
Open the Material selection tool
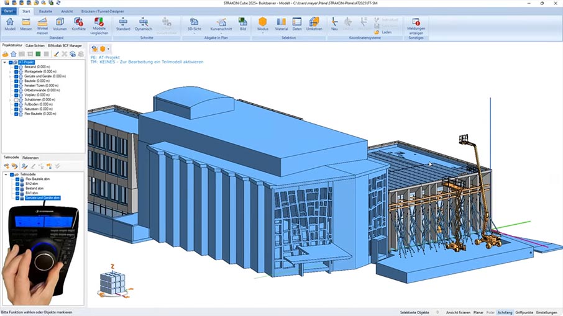point(281,24)
